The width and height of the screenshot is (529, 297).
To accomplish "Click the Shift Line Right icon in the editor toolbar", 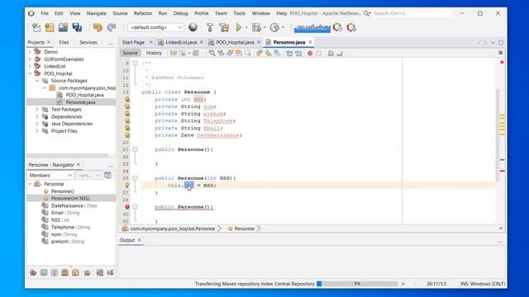I will tap(298, 53).
